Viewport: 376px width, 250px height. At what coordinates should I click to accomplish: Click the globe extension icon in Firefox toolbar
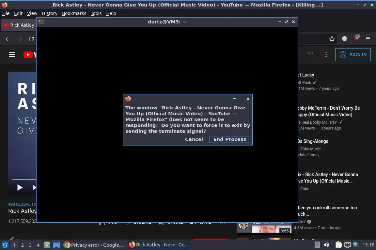344,39
